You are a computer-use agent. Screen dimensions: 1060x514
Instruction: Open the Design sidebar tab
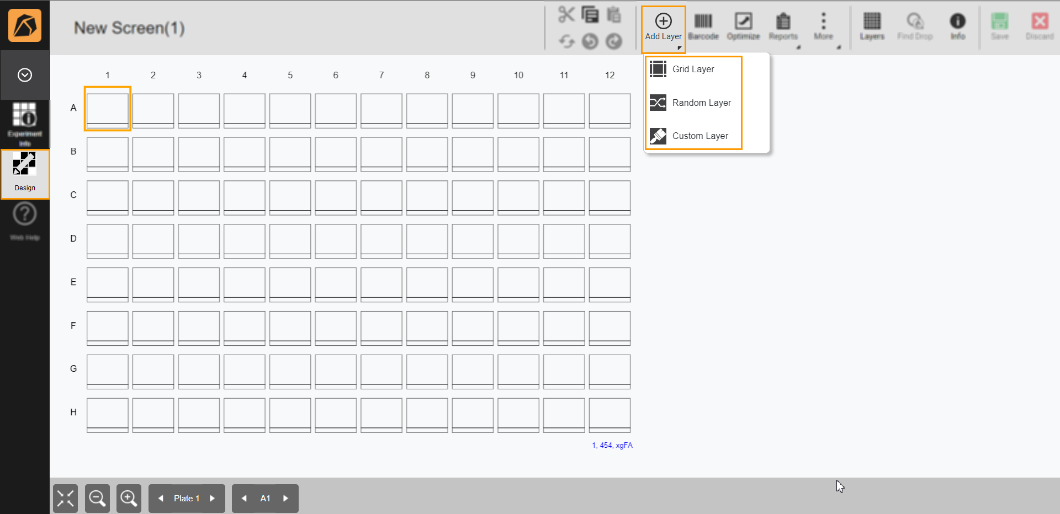click(25, 174)
